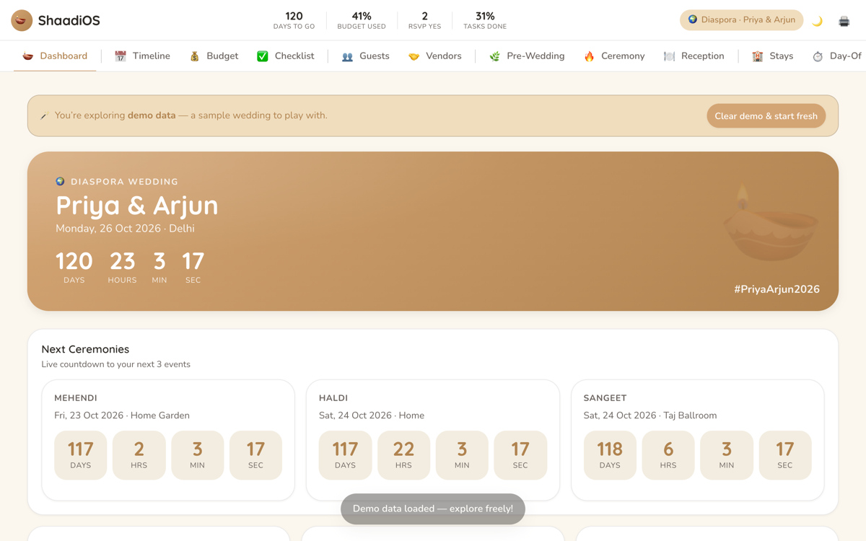Click the ShaadiOS brand name

click(x=69, y=20)
